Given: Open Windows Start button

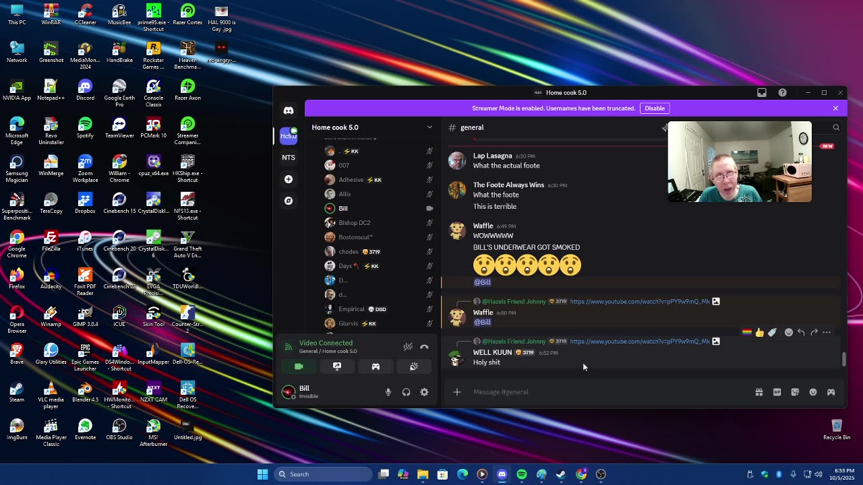Looking at the screenshot, I should pos(262,474).
